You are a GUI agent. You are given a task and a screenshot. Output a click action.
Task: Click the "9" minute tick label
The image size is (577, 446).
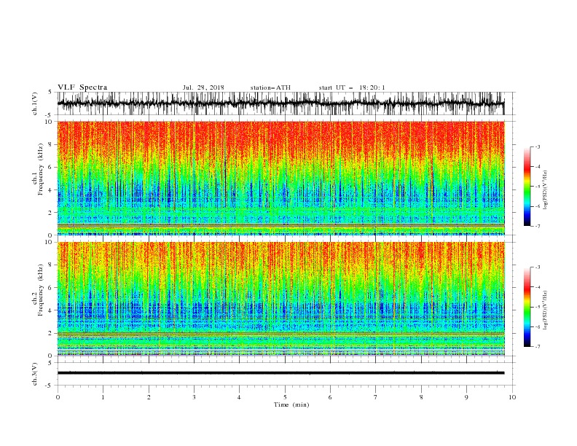[x=466, y=397]
